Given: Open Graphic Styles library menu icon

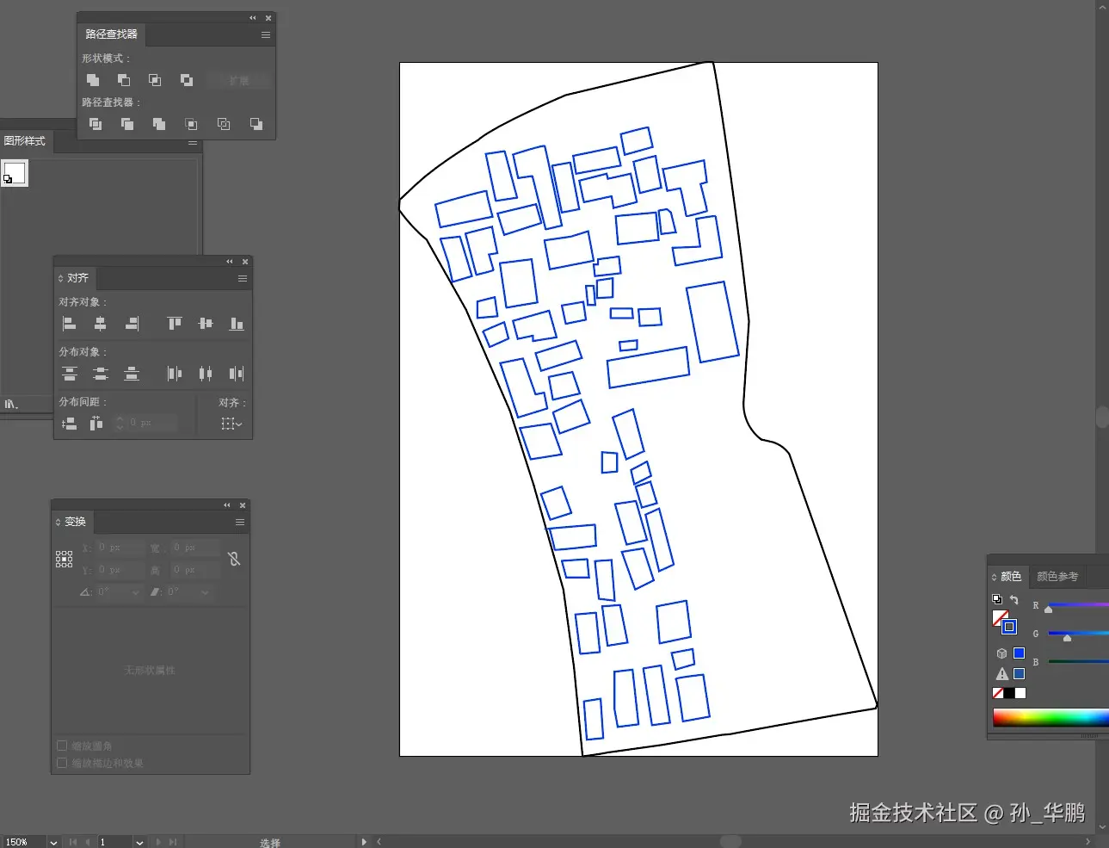Looking at the screenshot, I should click(11, 405).
